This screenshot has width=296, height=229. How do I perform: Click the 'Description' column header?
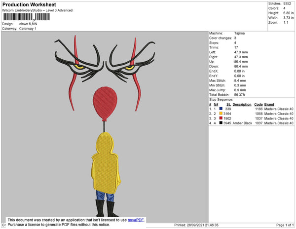click(242, 105)
